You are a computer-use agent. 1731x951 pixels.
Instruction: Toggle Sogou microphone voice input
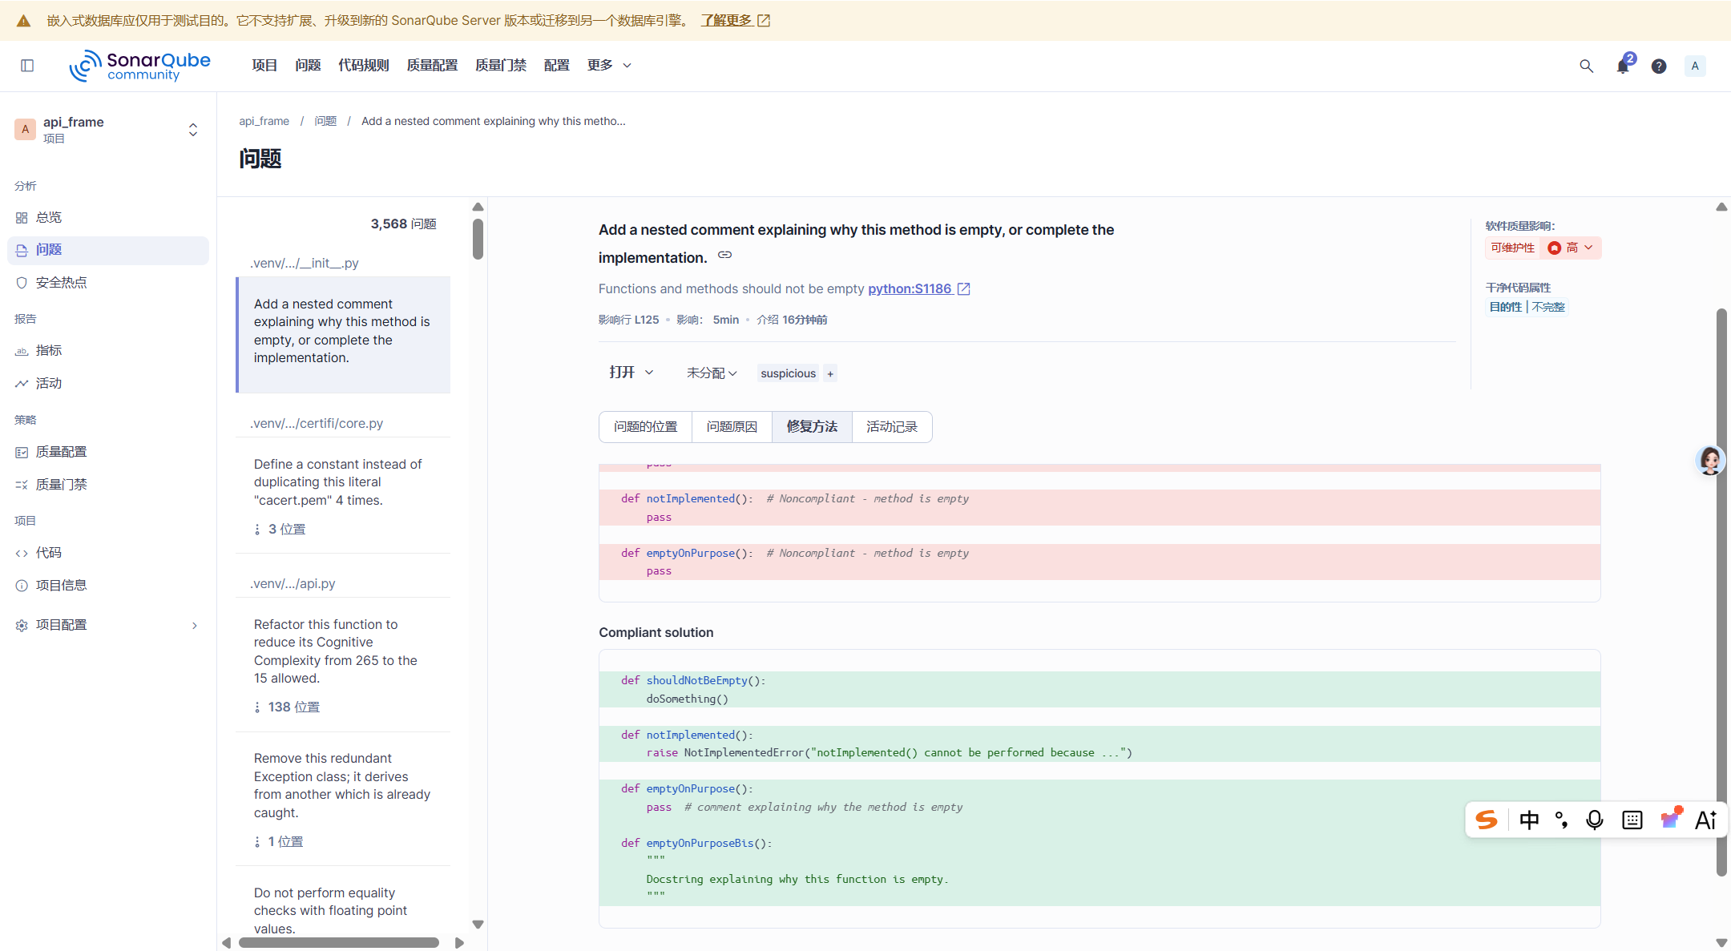pos(1595,820)
